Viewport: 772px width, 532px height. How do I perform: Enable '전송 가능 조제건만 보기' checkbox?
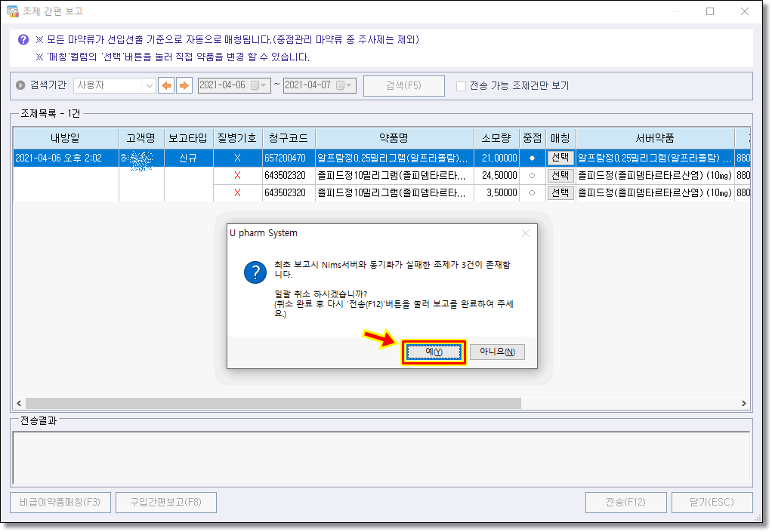tap(461, 86)
